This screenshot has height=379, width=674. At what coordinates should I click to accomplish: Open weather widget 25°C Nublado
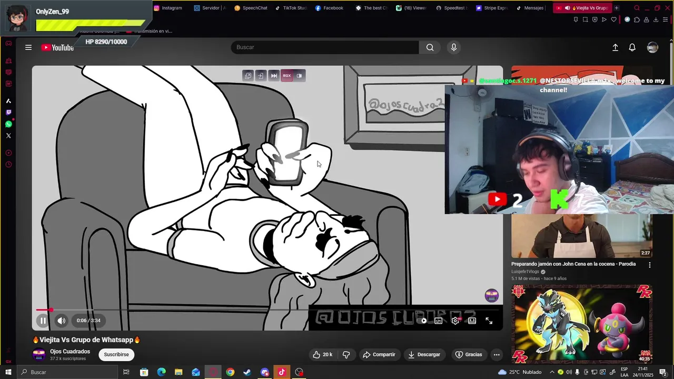pos(520,372)
